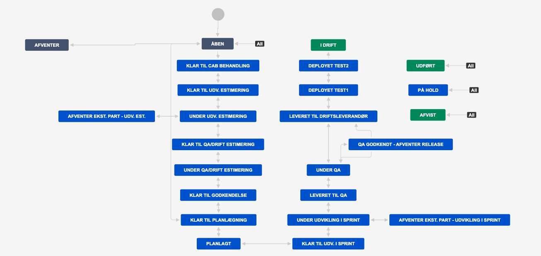Viewport: 541px width, 256px height.
Task: Click the All badge beside UDFØRT
Action: (471, 66)
